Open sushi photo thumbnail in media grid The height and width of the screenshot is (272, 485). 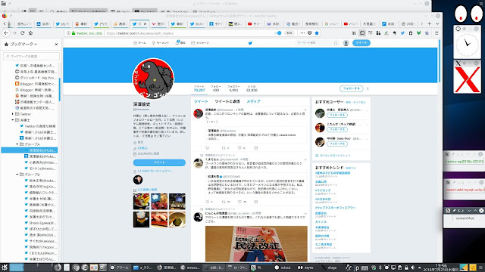click(x=159, y=219)
